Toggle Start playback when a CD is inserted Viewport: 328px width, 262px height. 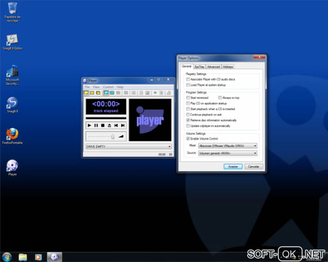188,109
